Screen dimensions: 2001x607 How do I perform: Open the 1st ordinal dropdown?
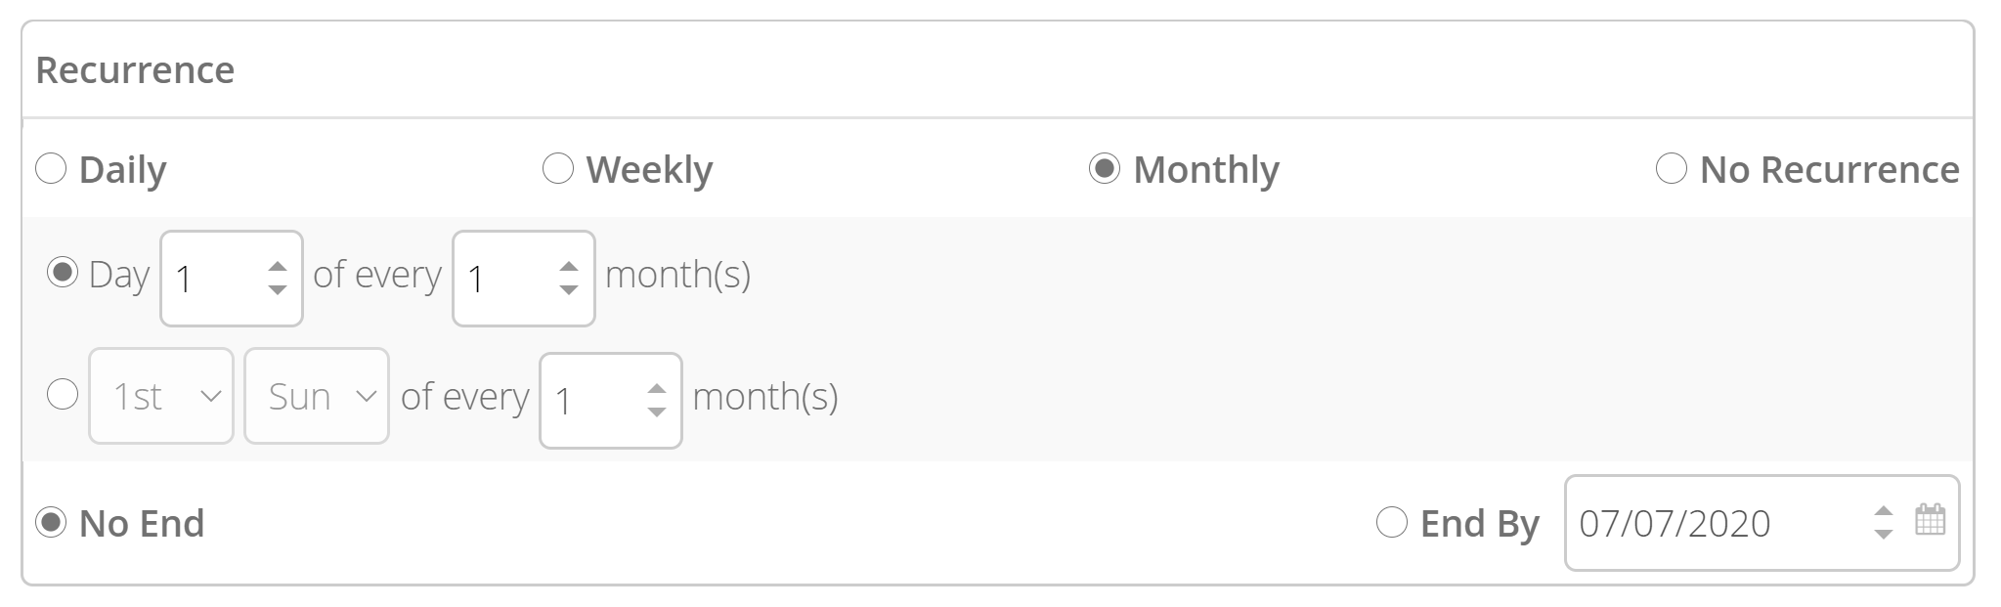click(x=161, y=396)
